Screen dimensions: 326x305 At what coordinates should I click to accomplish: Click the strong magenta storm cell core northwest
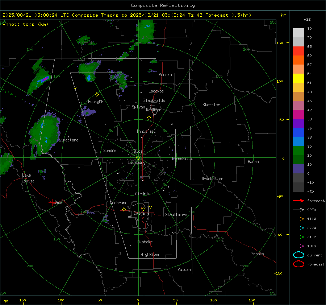(45, 79)
